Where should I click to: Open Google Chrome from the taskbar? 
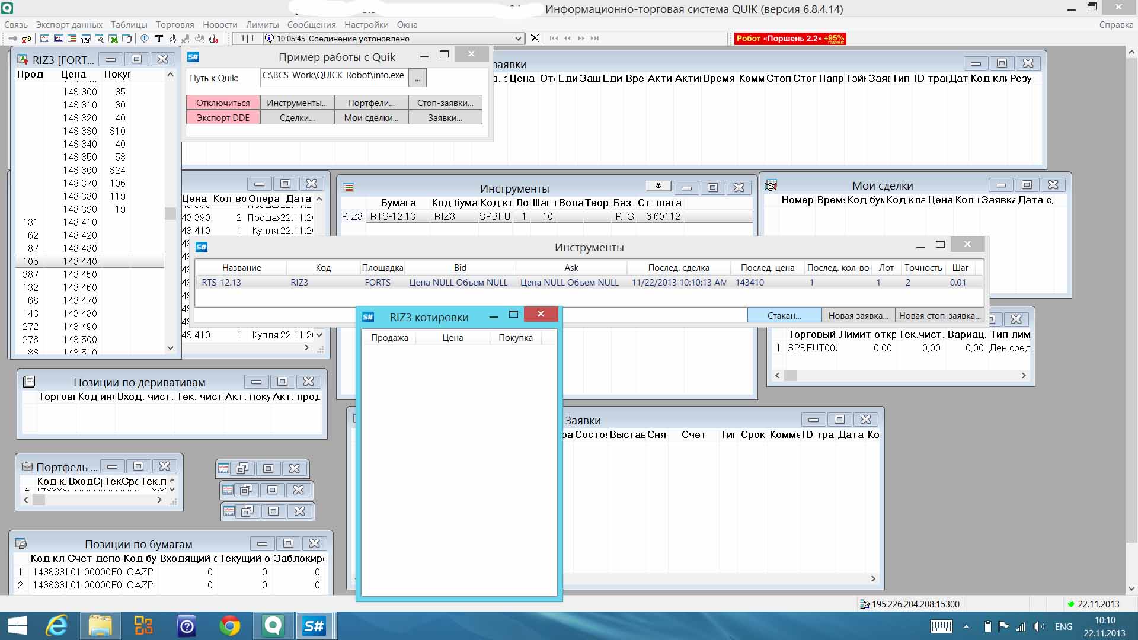click(230, 626)
